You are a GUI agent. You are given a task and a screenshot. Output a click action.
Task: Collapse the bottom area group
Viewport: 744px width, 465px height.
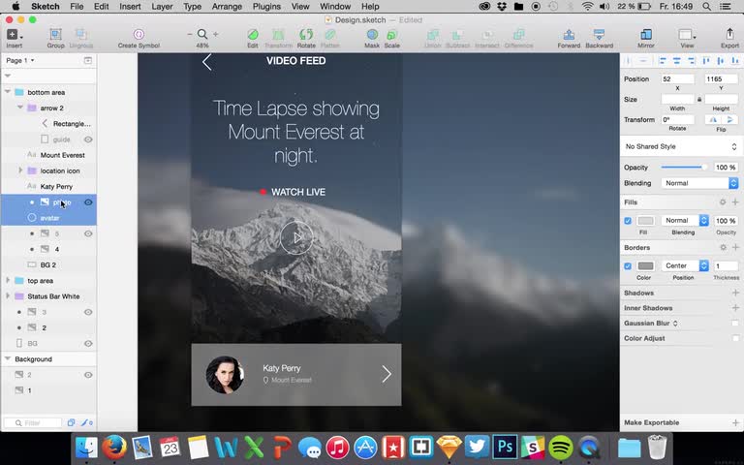pyautogui.click(x=8, y=92)
